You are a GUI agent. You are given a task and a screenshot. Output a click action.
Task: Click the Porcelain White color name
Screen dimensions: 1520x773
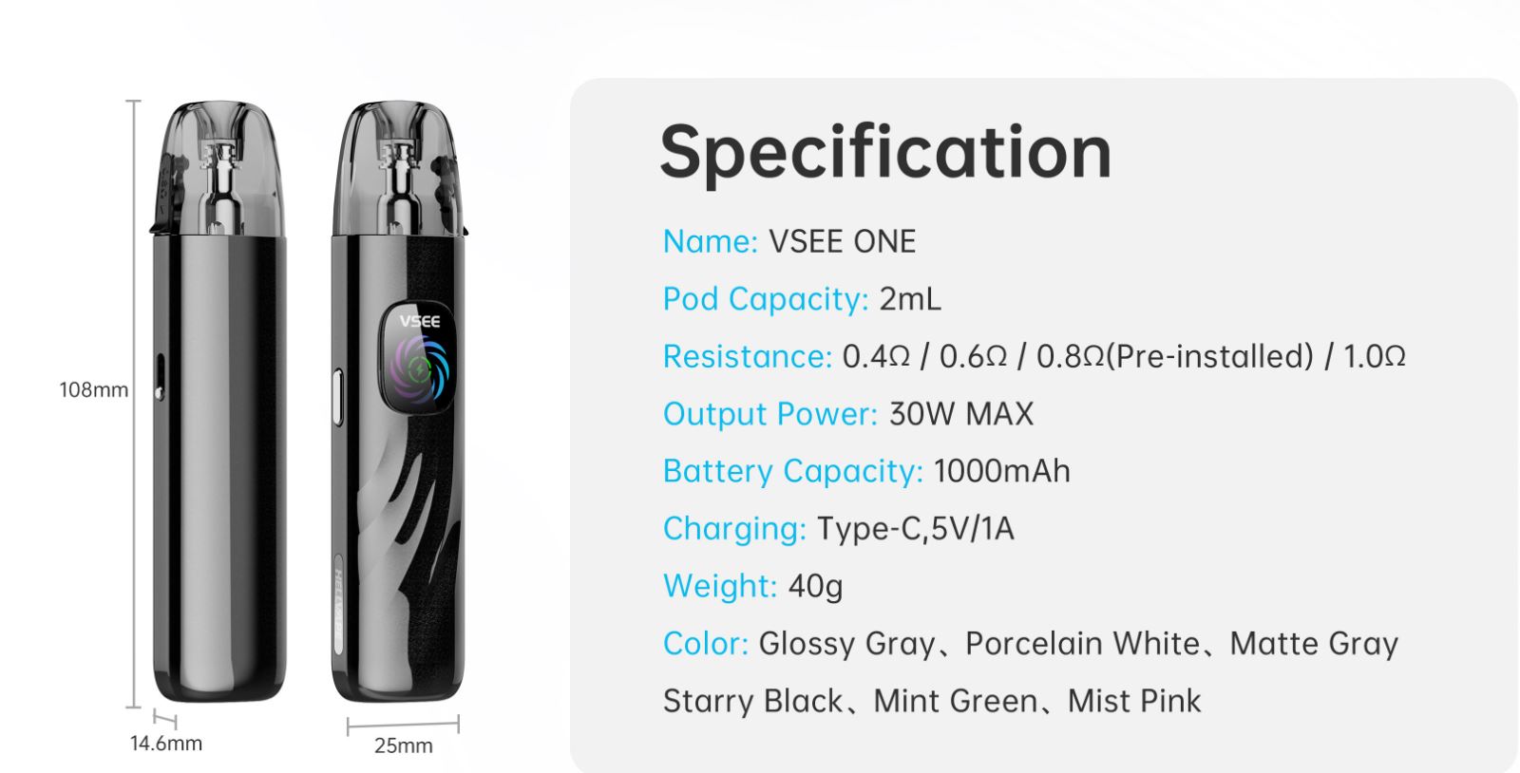(x=1082, y=644)
